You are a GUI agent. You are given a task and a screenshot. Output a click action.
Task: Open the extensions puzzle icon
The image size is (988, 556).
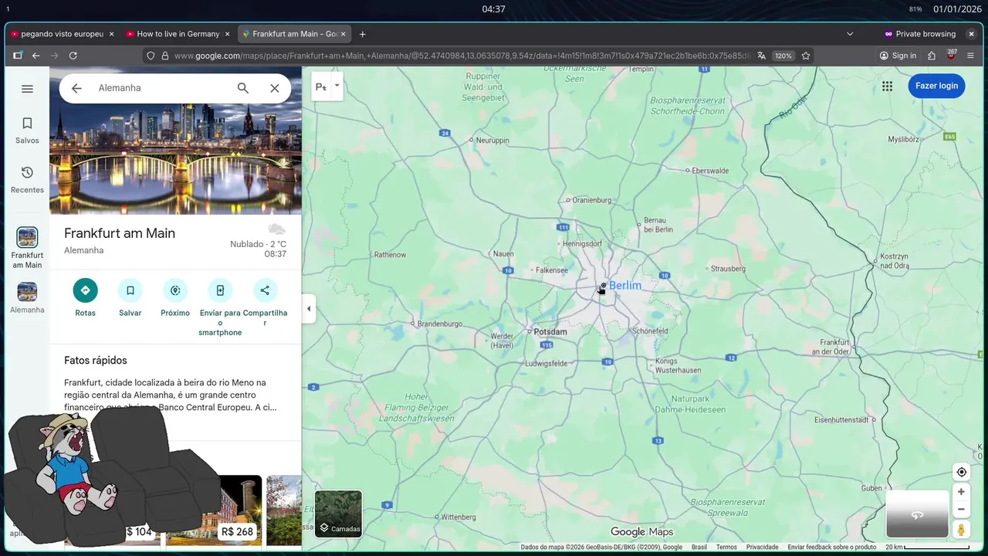(x=932, y=56)
